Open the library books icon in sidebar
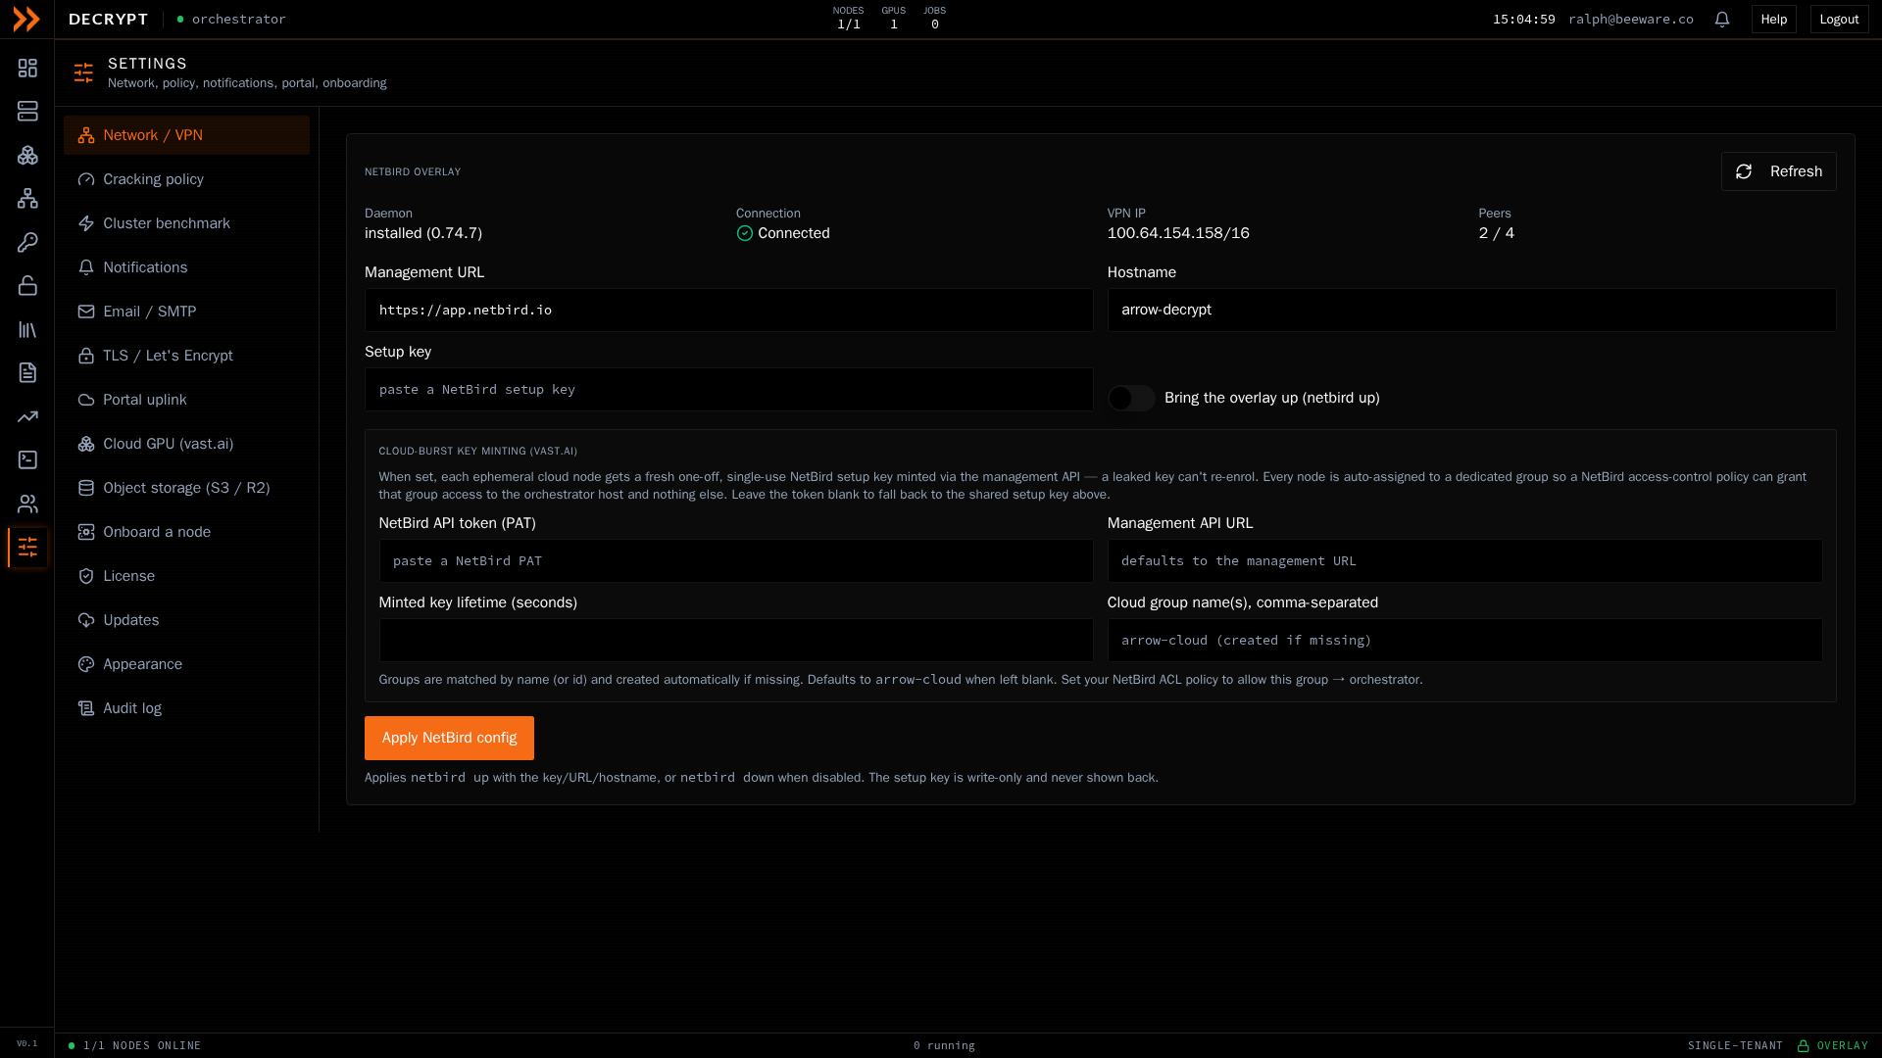Image resolution: width=1882 pixels, height=1058 pixels. 27,329
